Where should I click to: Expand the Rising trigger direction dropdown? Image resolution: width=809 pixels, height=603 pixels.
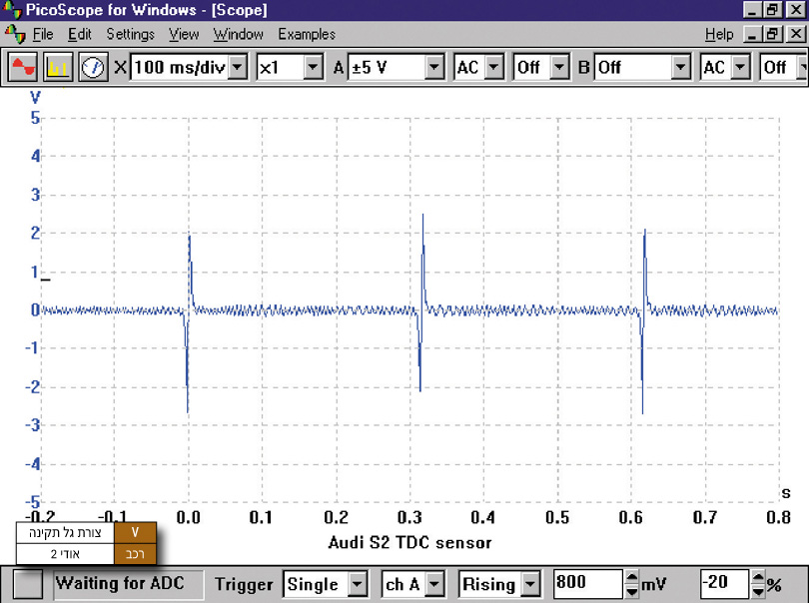pos(530,584)
